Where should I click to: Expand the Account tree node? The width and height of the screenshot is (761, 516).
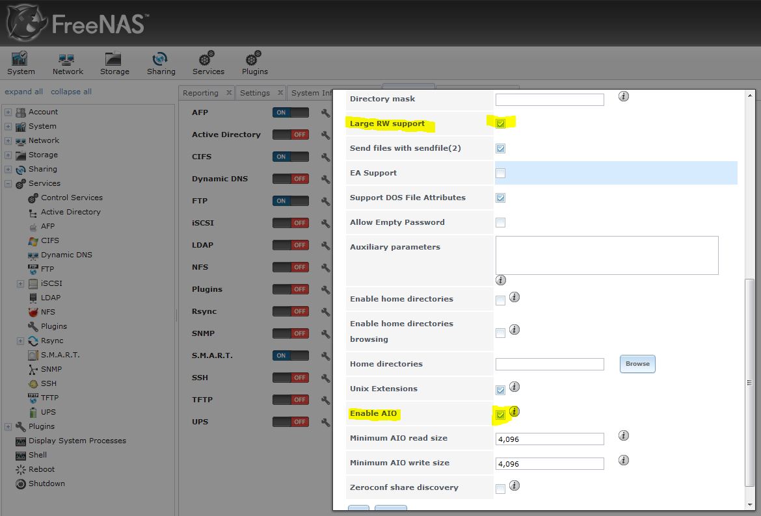pyautogui.click(x=8, y=112)
